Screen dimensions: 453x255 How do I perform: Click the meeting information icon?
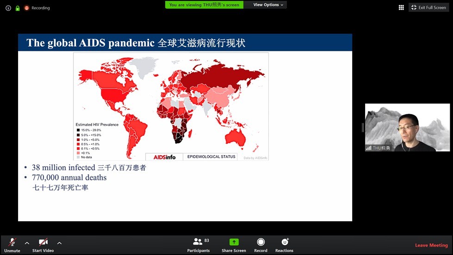click(8, 8)
